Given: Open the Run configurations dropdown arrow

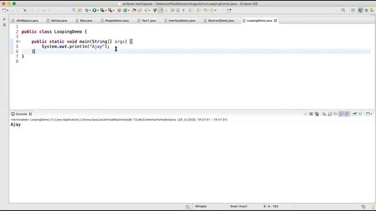Looking at the screenshot, I should tap(98, 11).
